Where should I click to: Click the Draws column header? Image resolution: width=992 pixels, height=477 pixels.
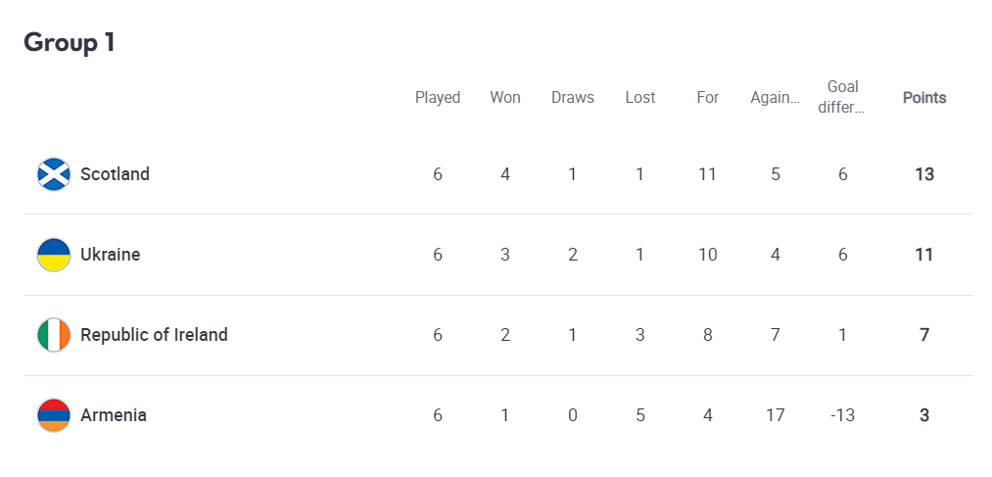tap(573, 98)
